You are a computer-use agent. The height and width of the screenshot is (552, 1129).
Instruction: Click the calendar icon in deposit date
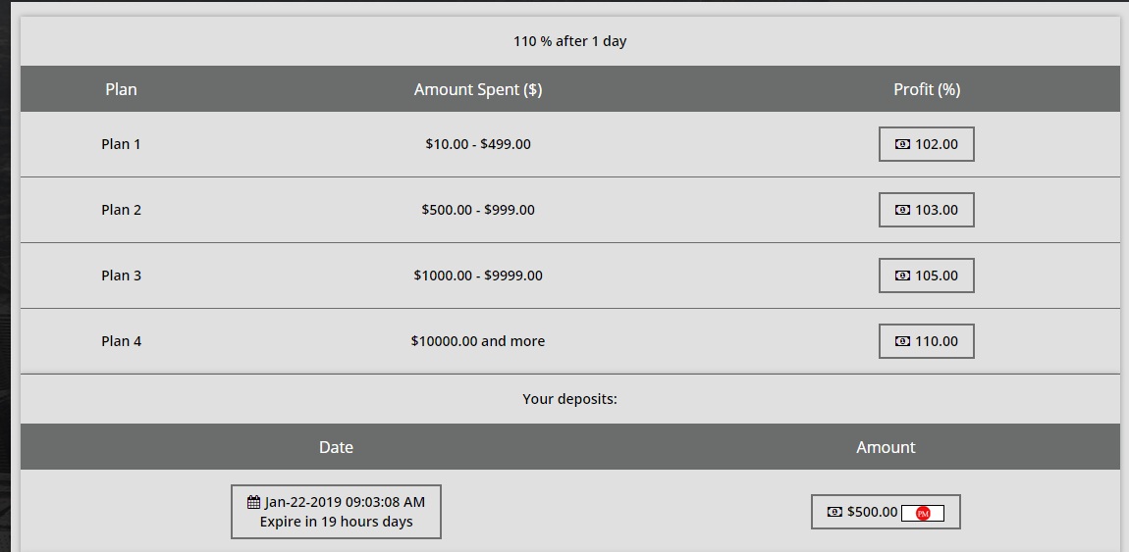click(254, 502)
